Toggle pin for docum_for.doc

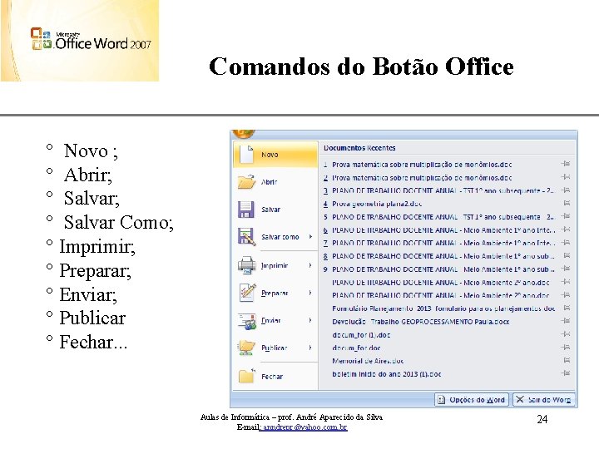click(566, 347)
